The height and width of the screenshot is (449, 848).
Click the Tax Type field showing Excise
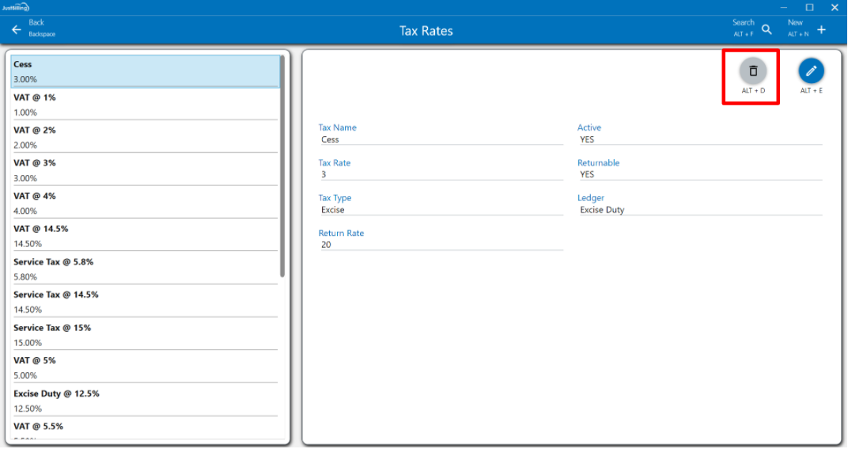coord(440,210)
